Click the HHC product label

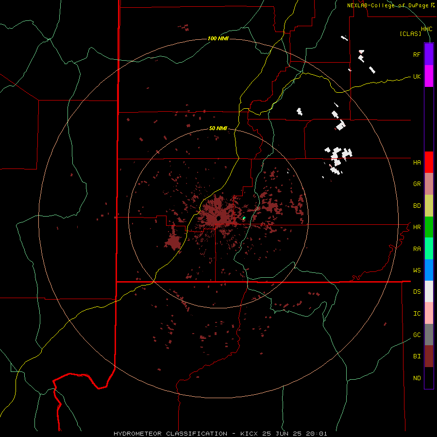coord(426,29)
